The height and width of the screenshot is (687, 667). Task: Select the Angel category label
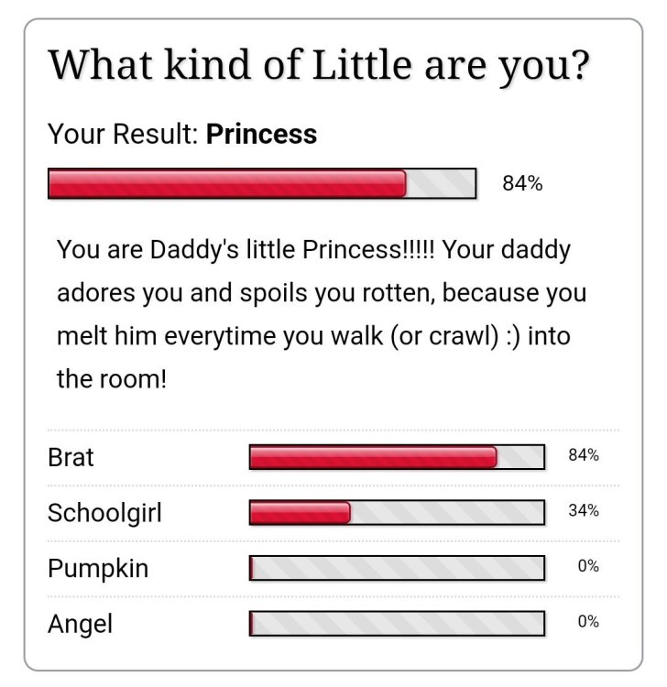81,624
